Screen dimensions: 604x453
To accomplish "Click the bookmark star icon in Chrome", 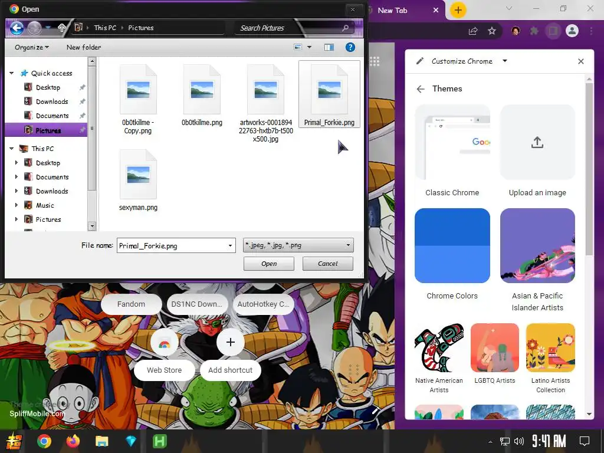I will pos(492,31).
